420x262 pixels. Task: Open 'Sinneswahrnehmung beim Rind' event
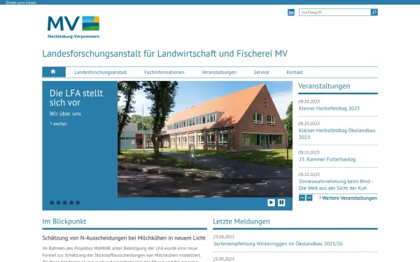coord(336,184)
